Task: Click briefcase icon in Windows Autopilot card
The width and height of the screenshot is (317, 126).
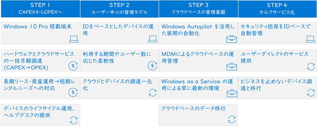Action: pos(231,39)
